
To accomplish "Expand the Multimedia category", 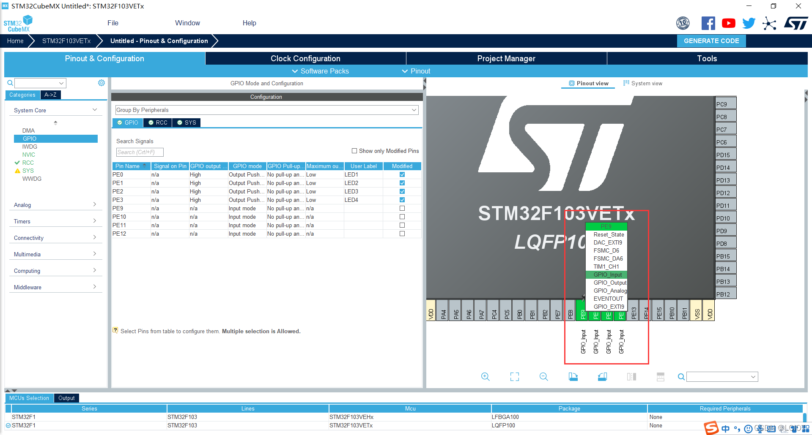I will click(55, 254).
